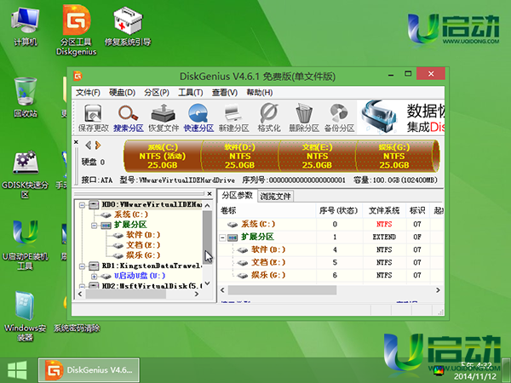Select 娱乐(G:) block in disk map
The width and height of the screenshot is (511, 383).
pyautogui.click(x=395, y=157)
